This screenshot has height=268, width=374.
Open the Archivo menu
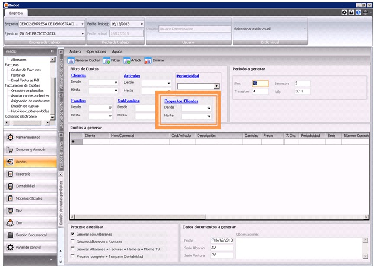tap(75, 51)
